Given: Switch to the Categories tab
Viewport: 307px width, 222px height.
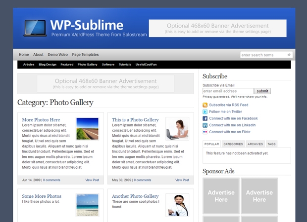Looking at the screenshot, I should (233, 144).
